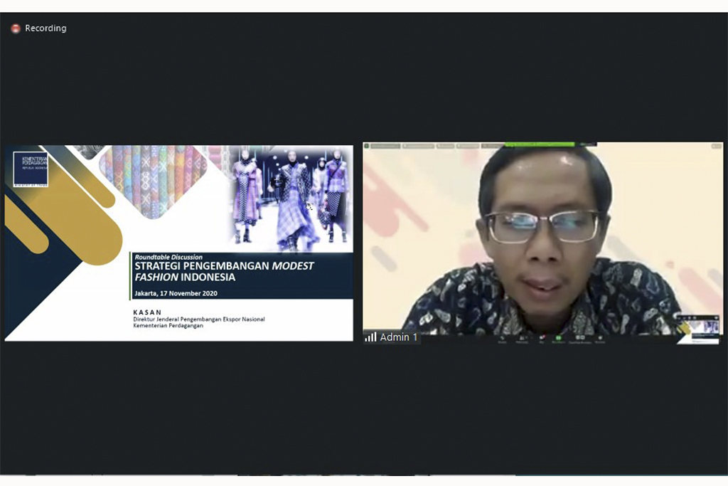Click the signal strength bars beside Admin 1
Screen dimensions: 728x486
point(370,337)
